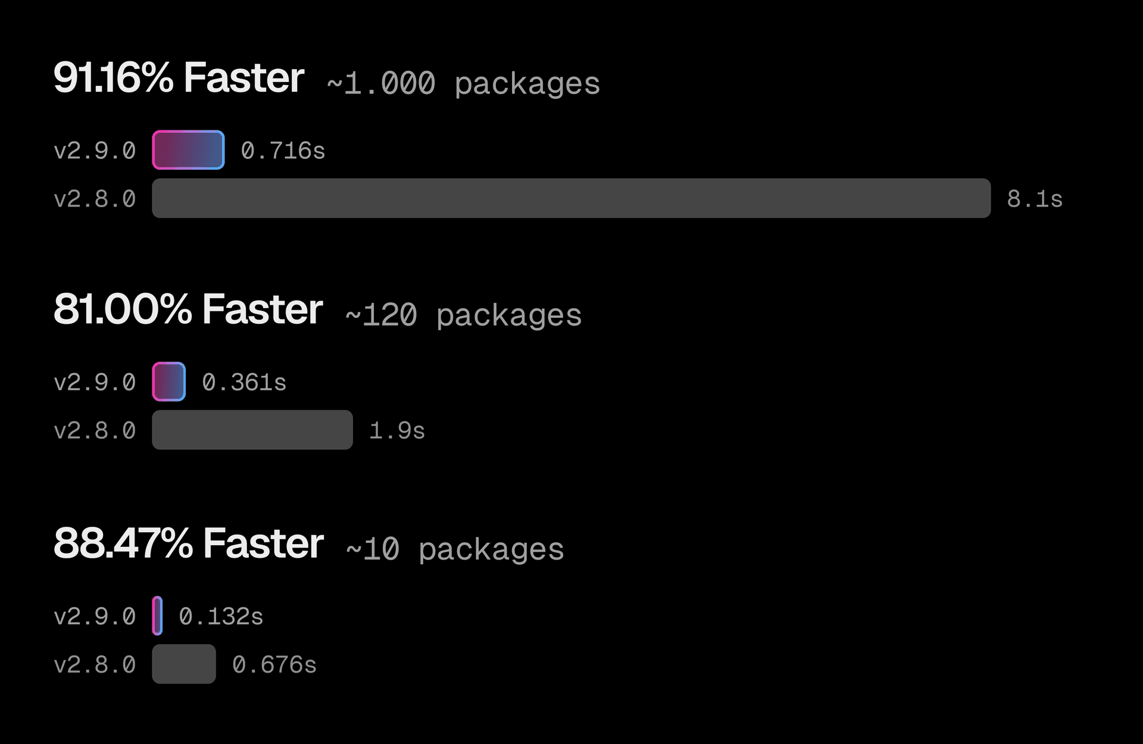The image size is (1143, 744).
Task: Click the "~10 packages" label
Action: click(x=455, y=549)
